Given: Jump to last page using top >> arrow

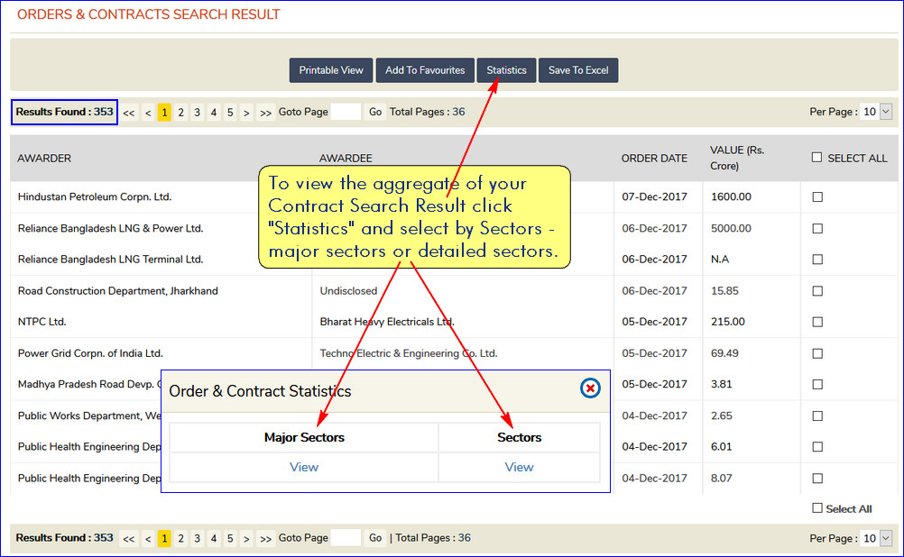Looking at the screenshot, I should 265,113.
